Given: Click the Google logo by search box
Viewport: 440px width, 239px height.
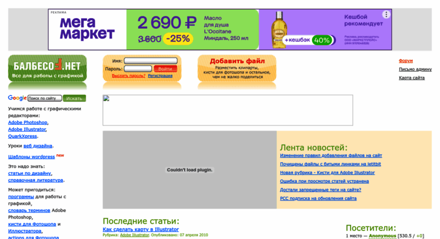Looking at the screenshot, I should 17,98.
